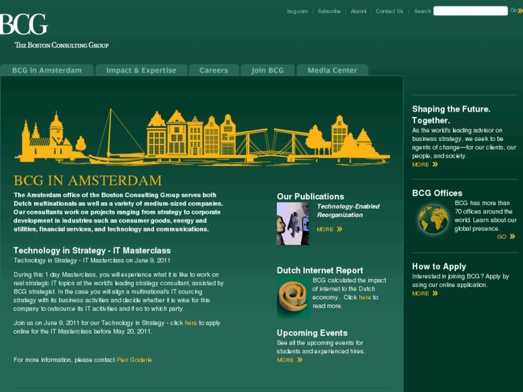Focus the Search input field
This screenshot has height=392, width=523.
470,11
